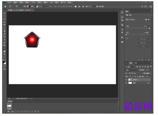Toggle Quick Mask mode

4,66
